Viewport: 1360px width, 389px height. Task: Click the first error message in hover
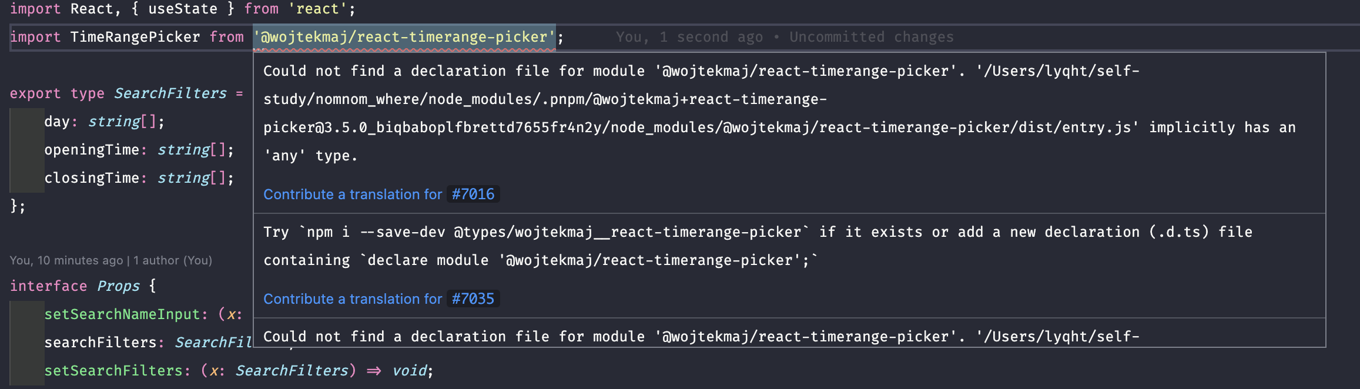(x=779, y=113)
